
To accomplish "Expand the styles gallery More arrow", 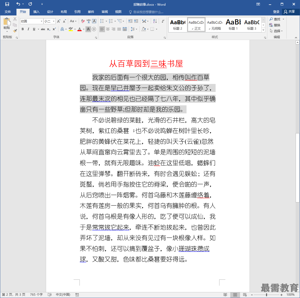I will pyautogui.click(x=263, y=30).
